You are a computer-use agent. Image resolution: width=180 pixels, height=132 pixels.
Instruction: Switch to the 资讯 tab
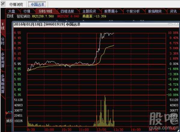click(x=173, y=11)
